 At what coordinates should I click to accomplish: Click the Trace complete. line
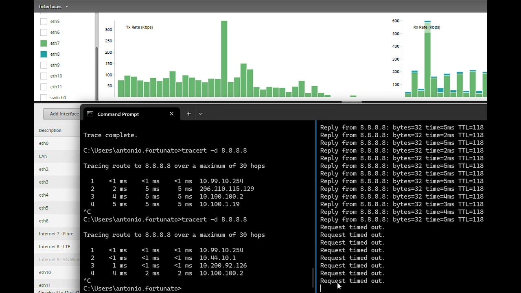(110, 135)
